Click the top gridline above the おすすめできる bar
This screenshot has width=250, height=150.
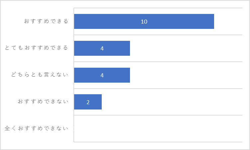coord(158,8)
